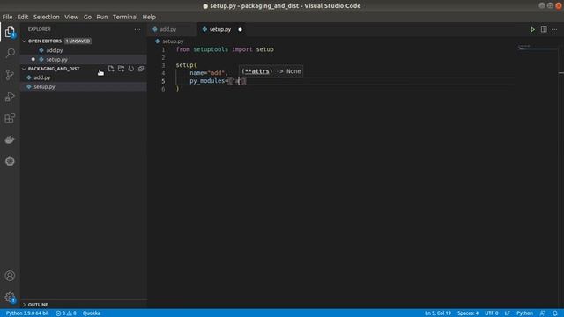Open the Manage settings gear

10,298
